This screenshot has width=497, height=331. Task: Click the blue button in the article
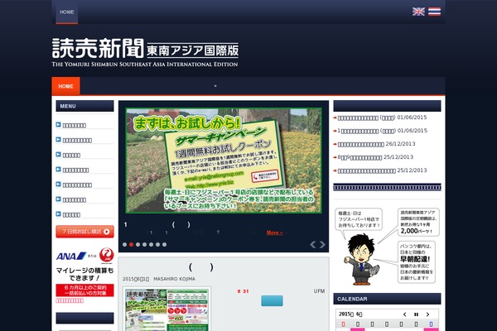[x=272, y=300]
